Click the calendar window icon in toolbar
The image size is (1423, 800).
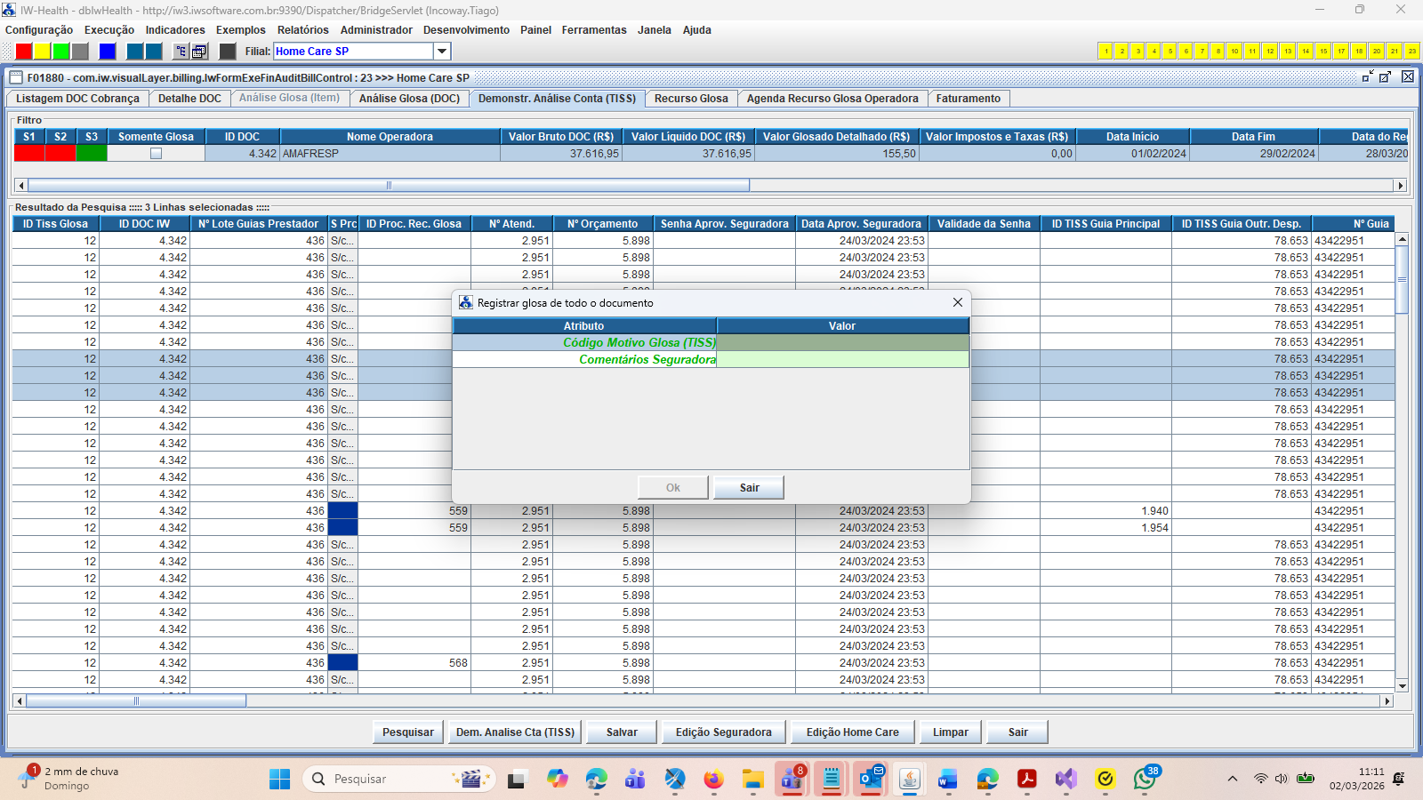point(200,52)
